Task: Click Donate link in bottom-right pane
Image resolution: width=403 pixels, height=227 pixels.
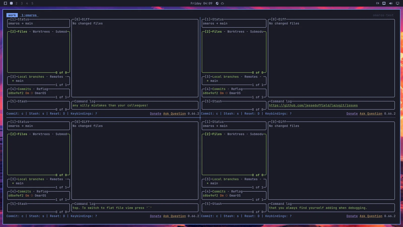Action: click(352, 216)
